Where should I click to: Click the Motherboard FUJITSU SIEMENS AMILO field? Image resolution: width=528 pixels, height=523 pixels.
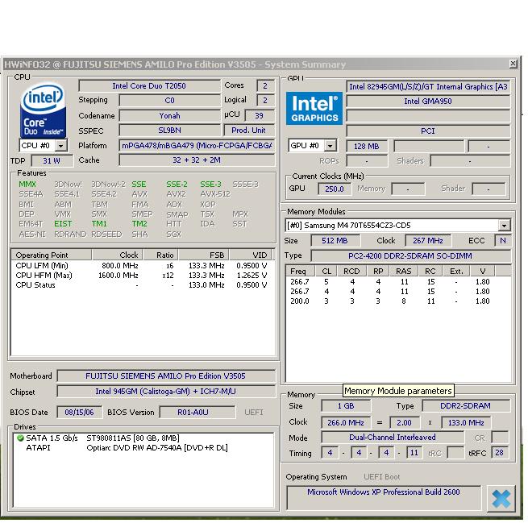166,376
